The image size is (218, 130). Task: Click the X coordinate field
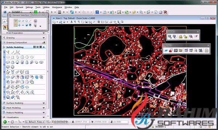(82, 122)
